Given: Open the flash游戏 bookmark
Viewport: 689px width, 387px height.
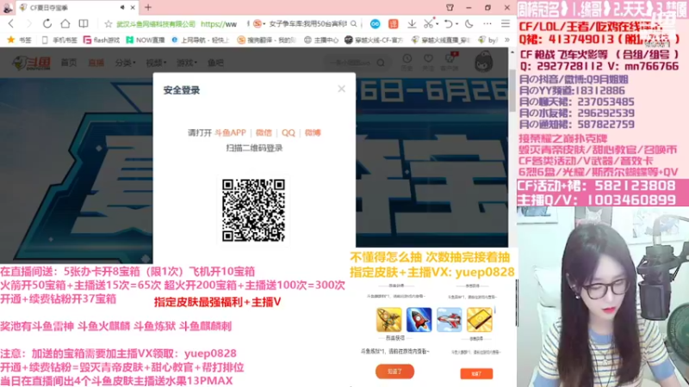Looking at the screenshot, I should tap(102, 40).
